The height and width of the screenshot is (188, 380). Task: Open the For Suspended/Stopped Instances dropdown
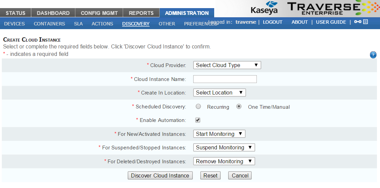pyautogui.click(x=224, y=148)
